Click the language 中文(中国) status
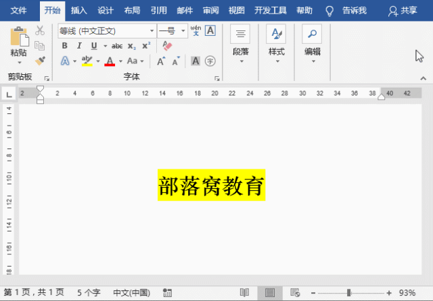Viewport: 433px width, 301px height. tap(132, 292)
